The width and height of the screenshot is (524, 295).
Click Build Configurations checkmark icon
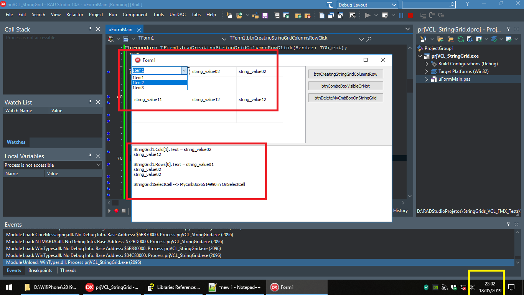[479, 39]
